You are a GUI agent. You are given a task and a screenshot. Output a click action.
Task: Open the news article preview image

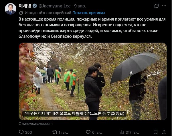pyautogui.click(x=93, y=81)
